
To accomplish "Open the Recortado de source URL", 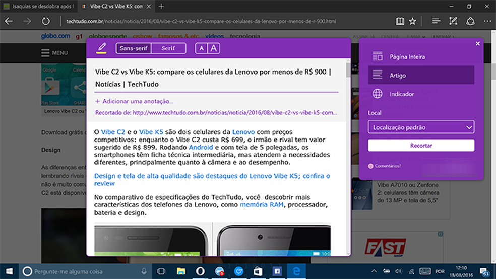I will tap(216, 112).
